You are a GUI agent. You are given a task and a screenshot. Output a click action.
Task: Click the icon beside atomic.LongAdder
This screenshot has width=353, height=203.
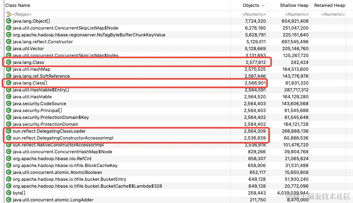8,200
